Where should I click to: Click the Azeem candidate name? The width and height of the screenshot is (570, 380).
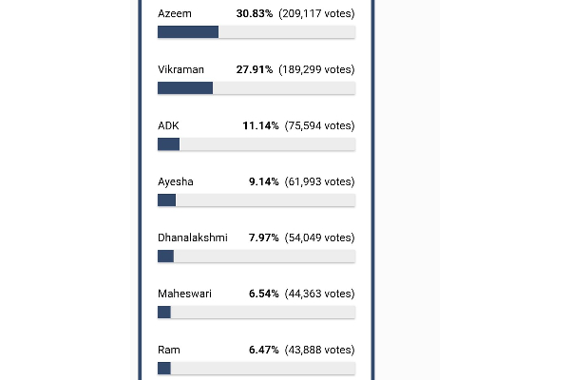coord(174,13)
